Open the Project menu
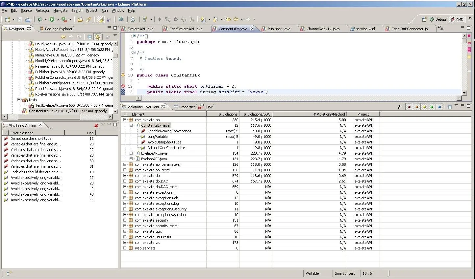This screenshot has height=279, width=475. (91, 10)
